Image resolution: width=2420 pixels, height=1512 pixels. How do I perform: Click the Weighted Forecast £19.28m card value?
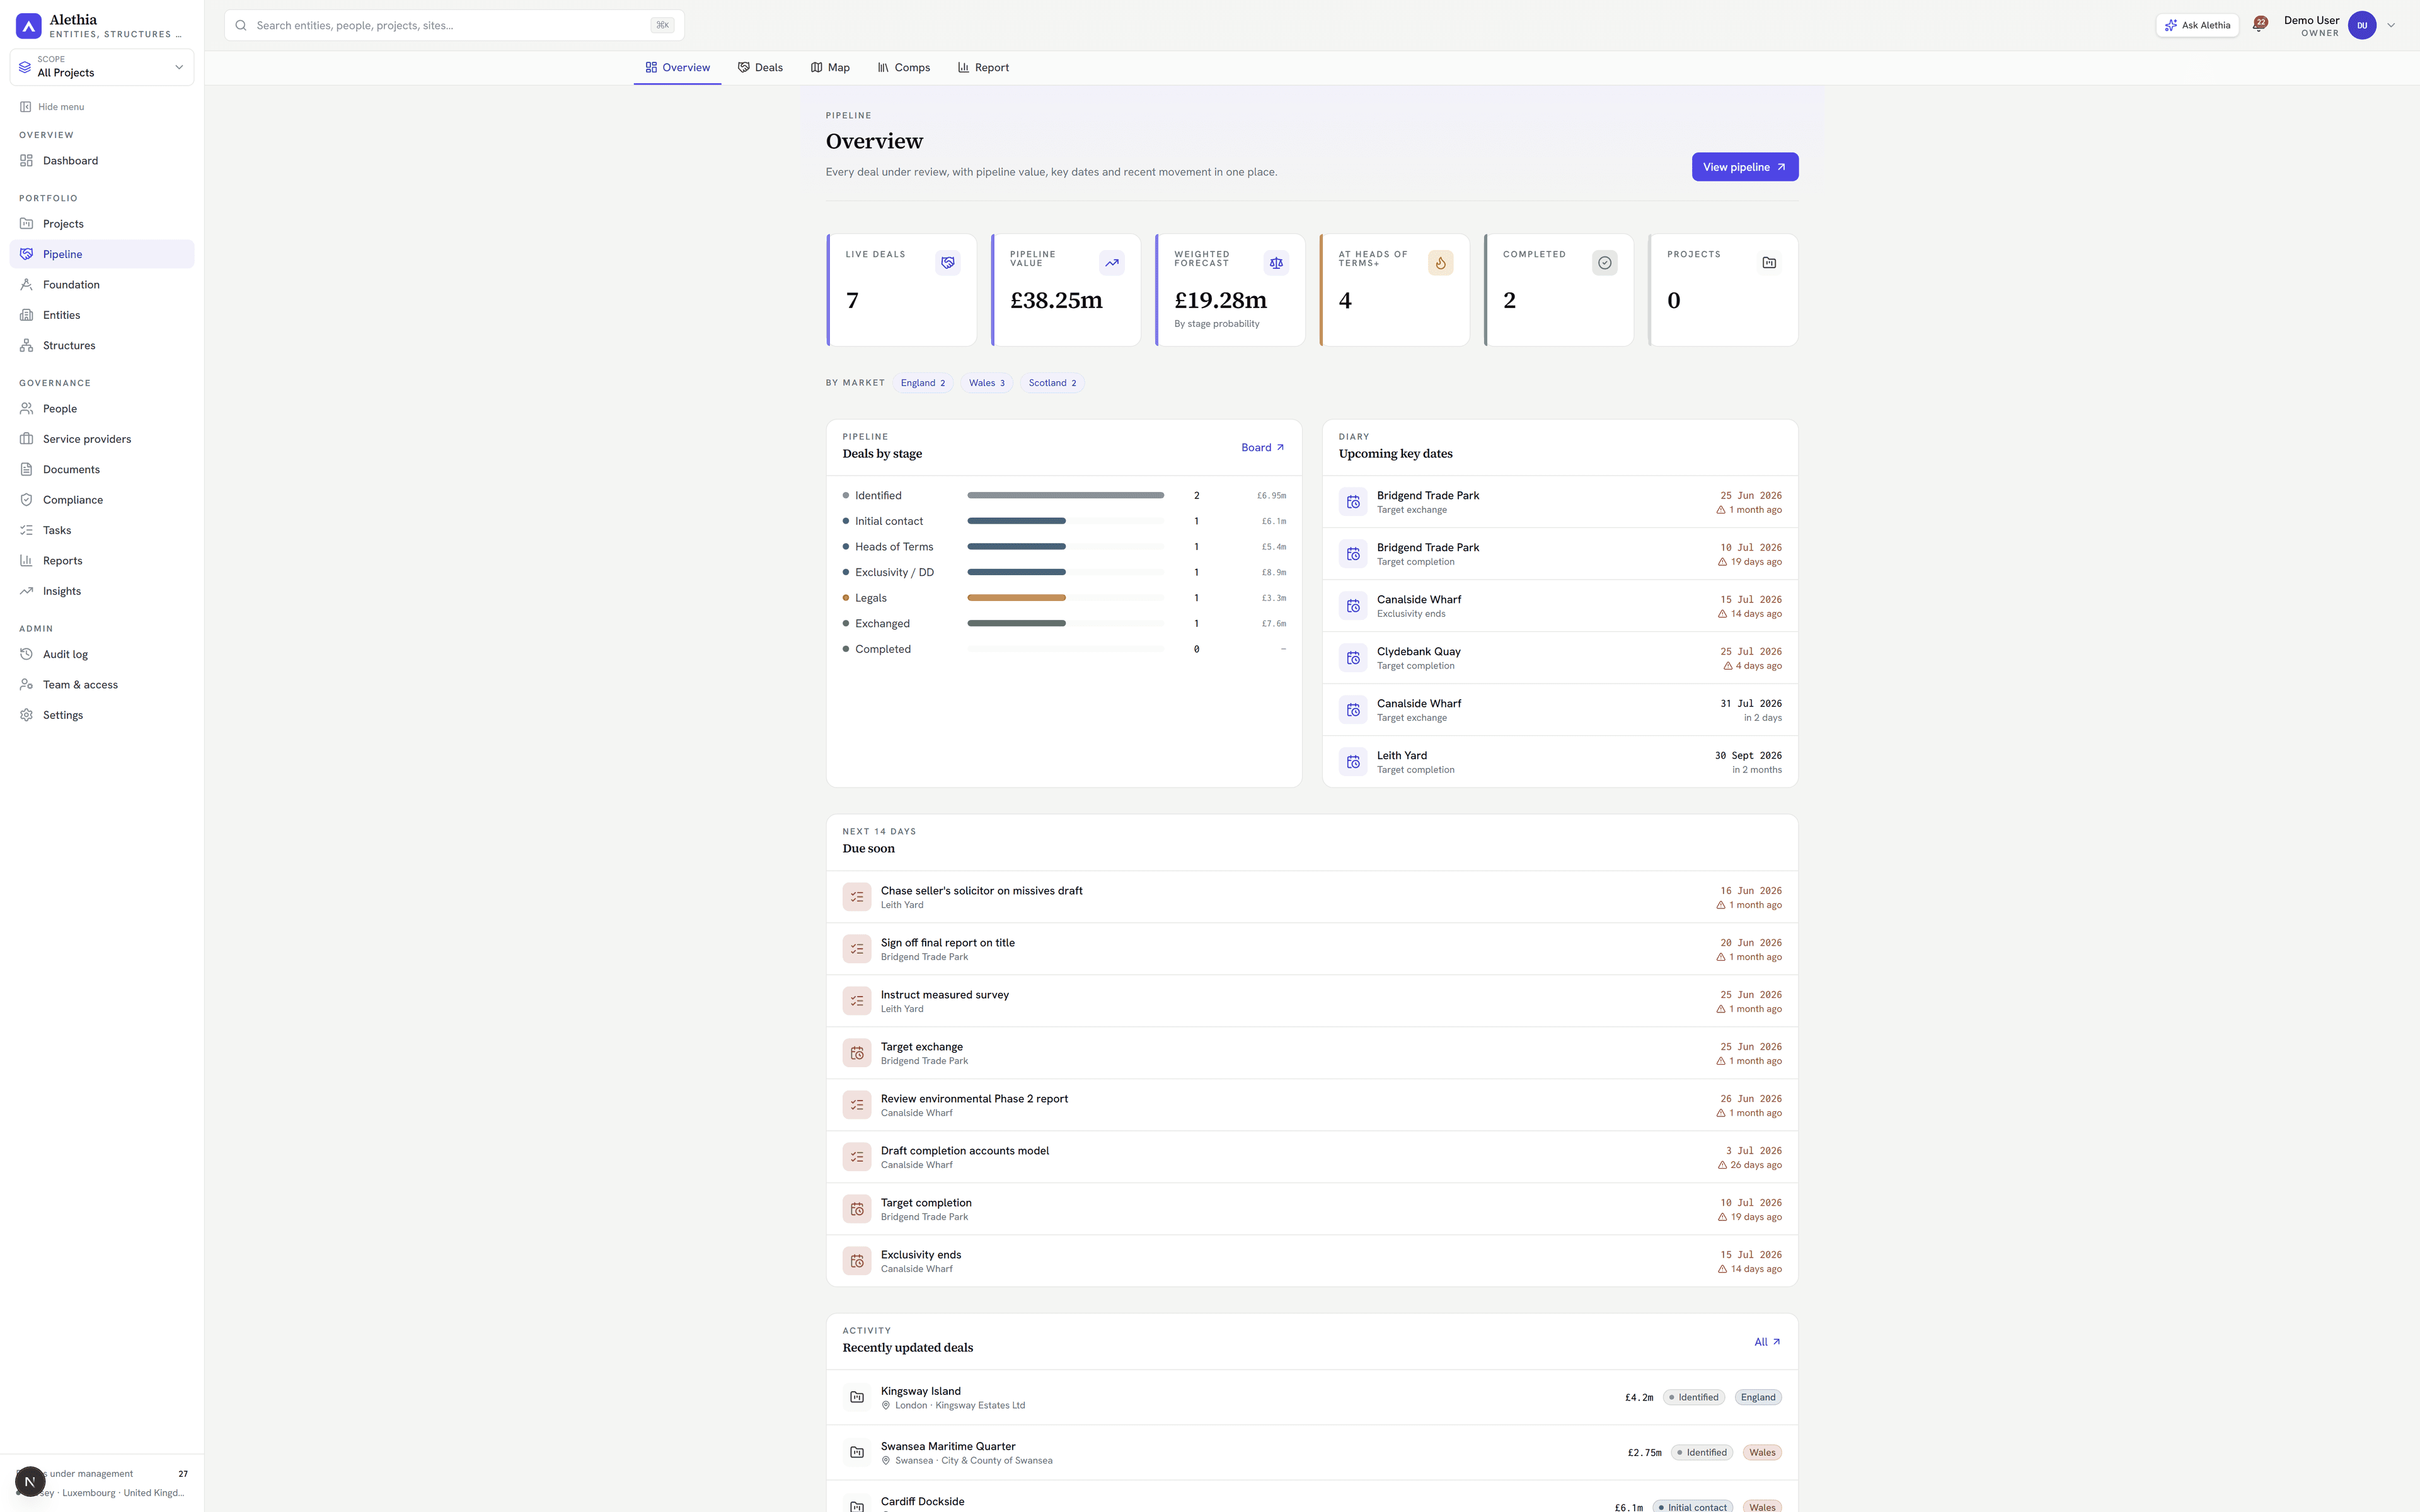pyautogui.click(x=1220, y=300)
